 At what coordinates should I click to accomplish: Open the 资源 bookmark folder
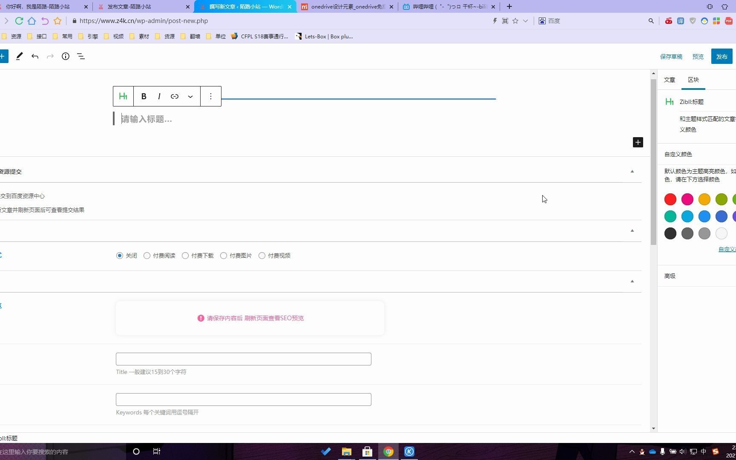11,36
